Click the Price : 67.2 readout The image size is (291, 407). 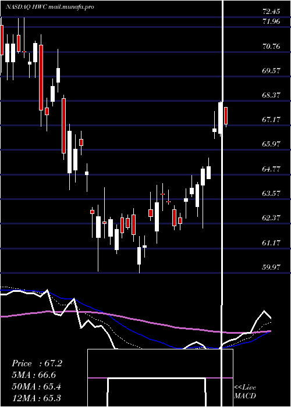click(x=37, y=363)
